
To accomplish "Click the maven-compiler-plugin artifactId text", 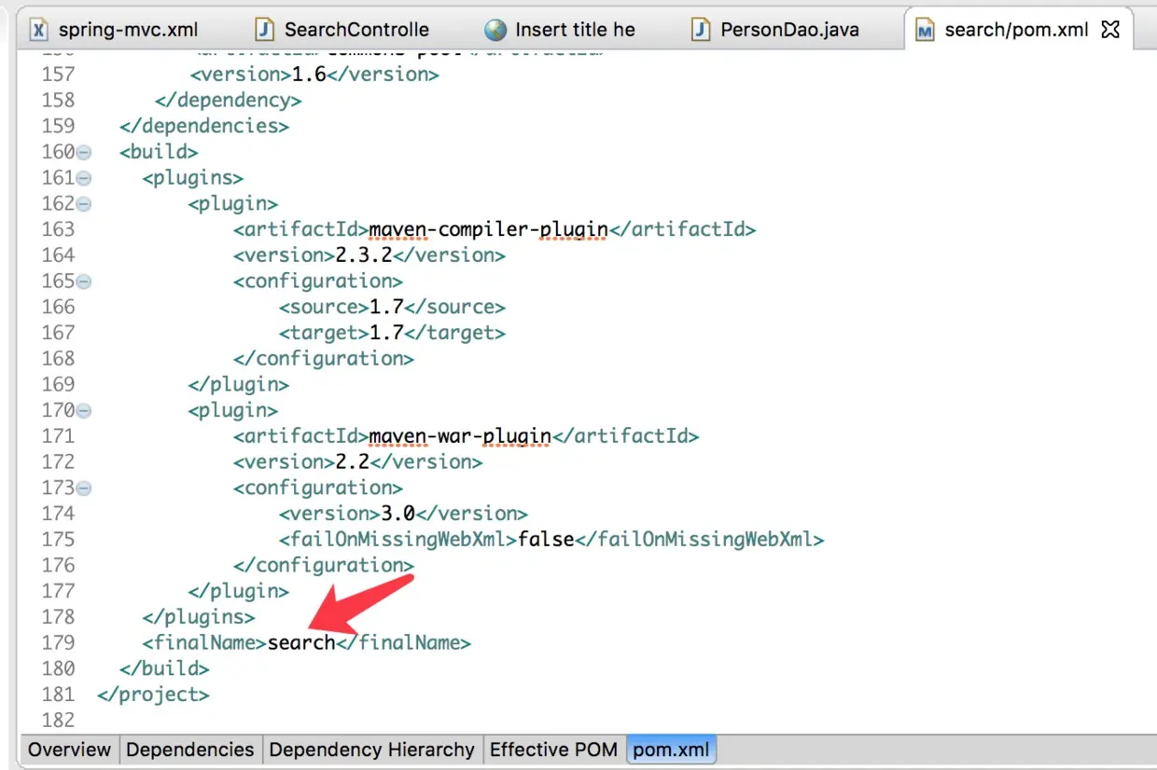I will [x=489, y=229].
